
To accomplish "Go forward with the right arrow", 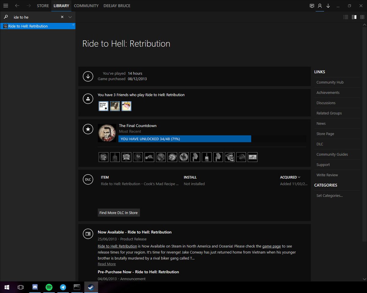I will pyautogui.click(x=28, y=6).
